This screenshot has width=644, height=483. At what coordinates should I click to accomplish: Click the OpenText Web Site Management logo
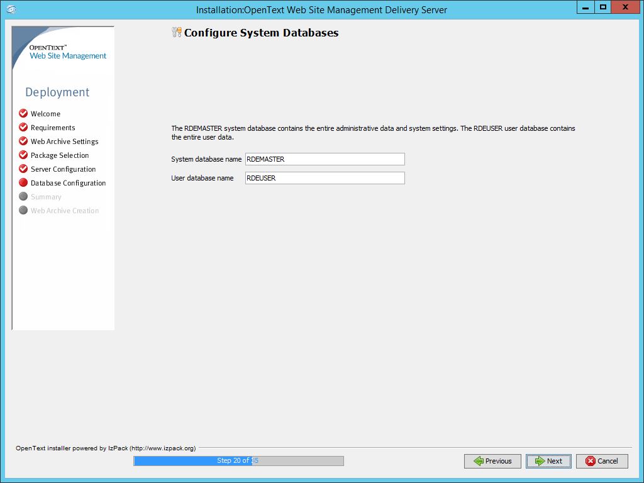(68, 52)
